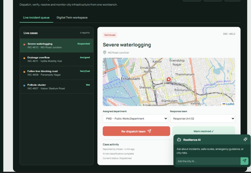251x173 pixels.
Task: Click the New status label
Action: [x=88, y=85]
